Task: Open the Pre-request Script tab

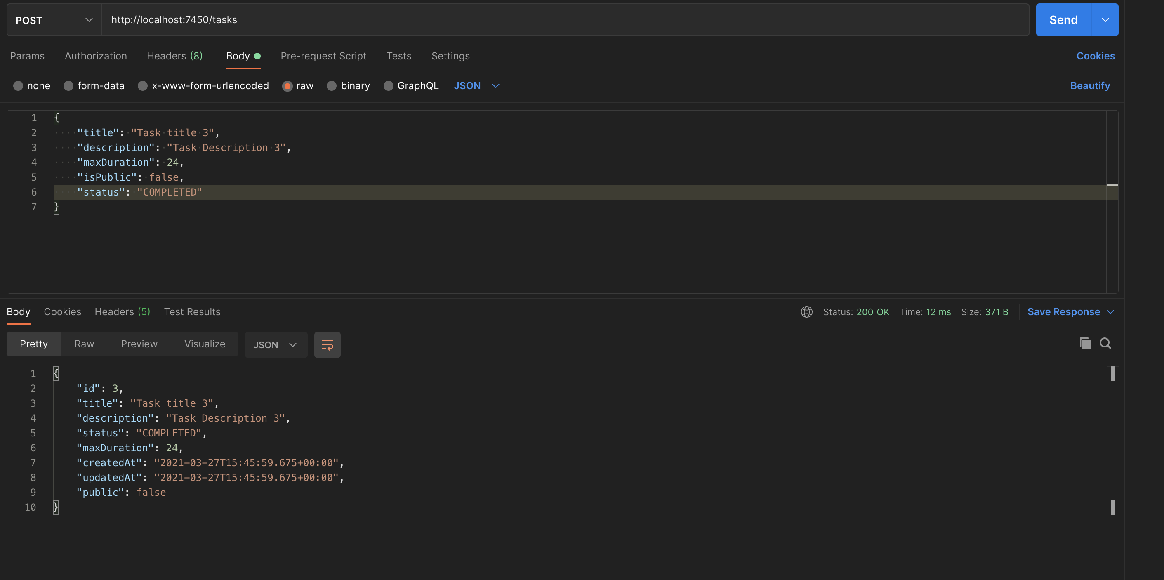Action: tap(323, 56)
